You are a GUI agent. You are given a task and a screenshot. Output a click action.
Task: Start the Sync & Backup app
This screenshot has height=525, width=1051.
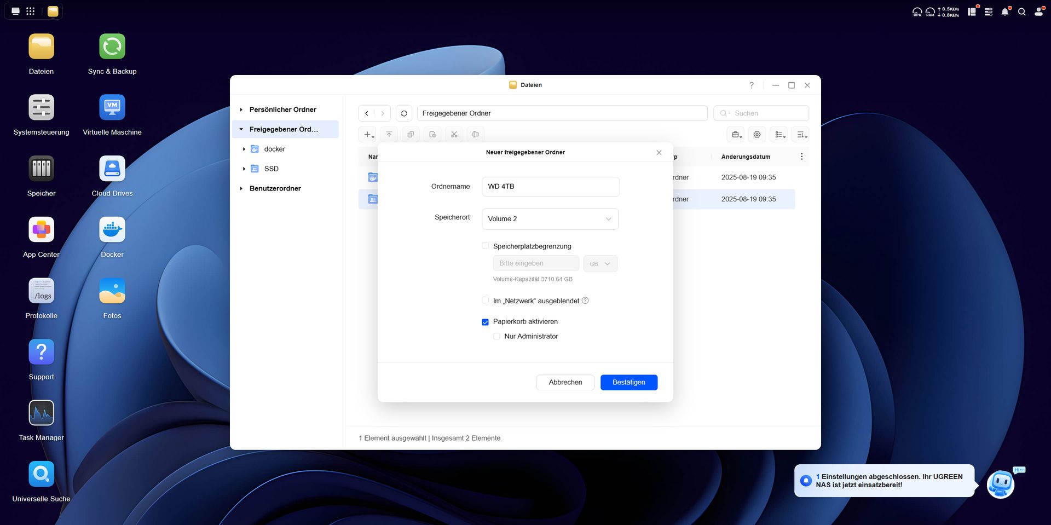click(x=112, y=45)
